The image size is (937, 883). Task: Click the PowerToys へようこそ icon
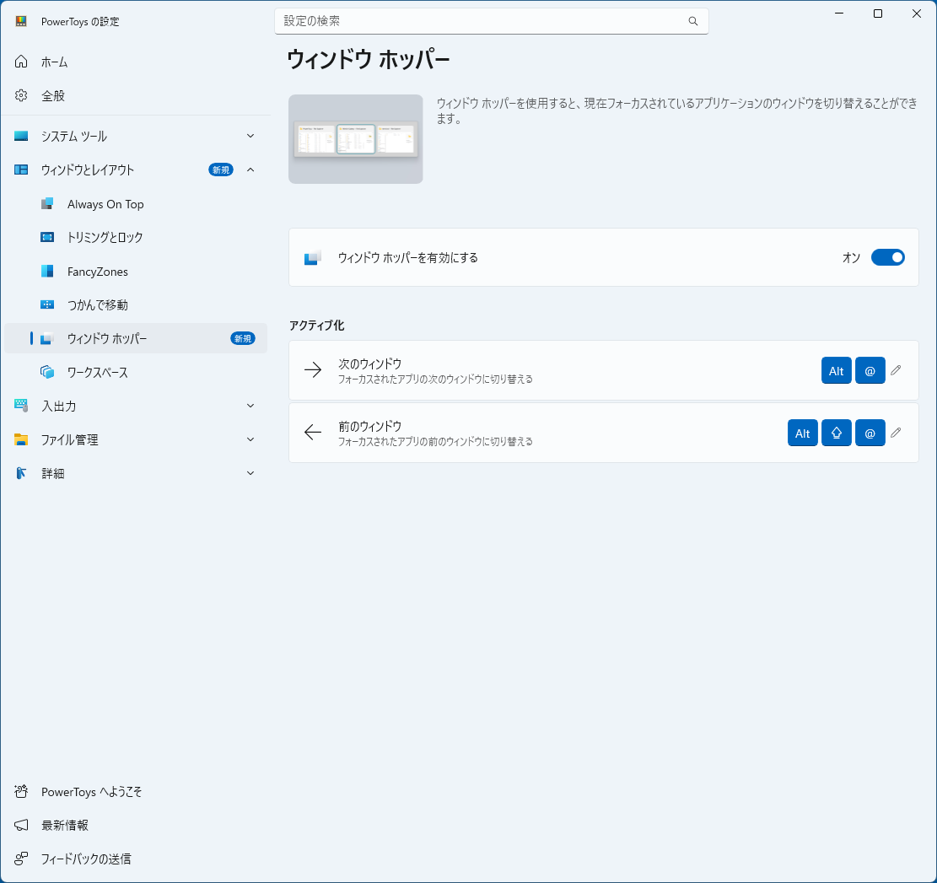pyautogui.click(x=21, y=792)
